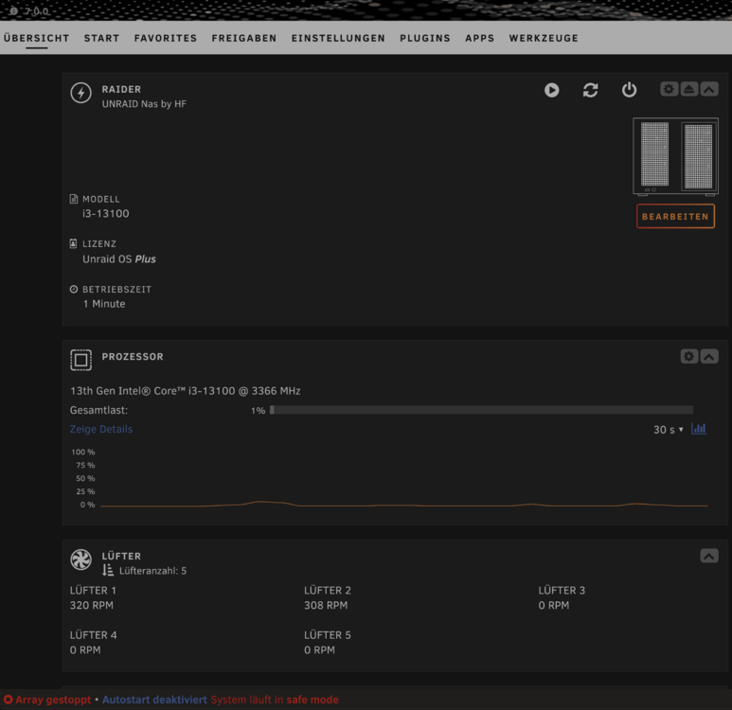This screenshot has width=732, height=710.
Task: Click the server case thumbnail image
Action: pos(675,156)
